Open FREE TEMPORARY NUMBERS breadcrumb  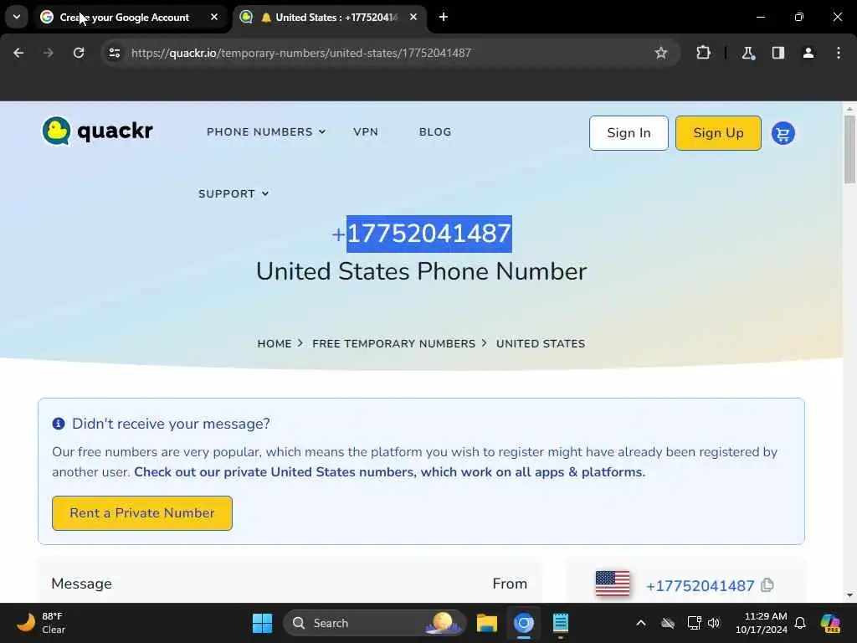(x=393, y=343)
